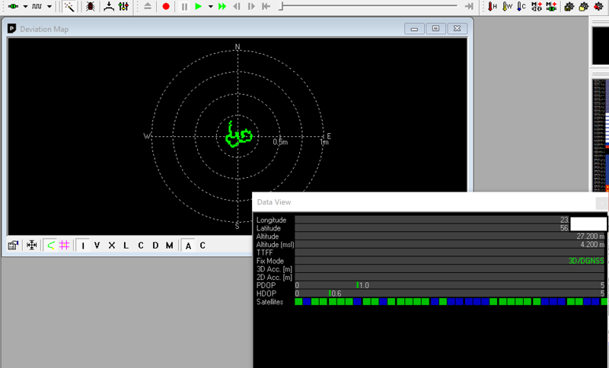Click the Warmstart thermometer icon
The height and width of the screenshot is (368, 609).
click(x=507, y=6)
